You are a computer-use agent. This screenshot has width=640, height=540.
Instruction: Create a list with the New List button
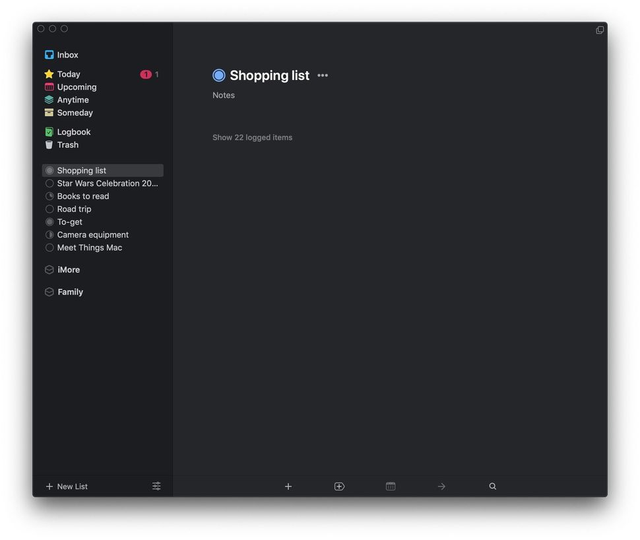(x=66, y=486)
